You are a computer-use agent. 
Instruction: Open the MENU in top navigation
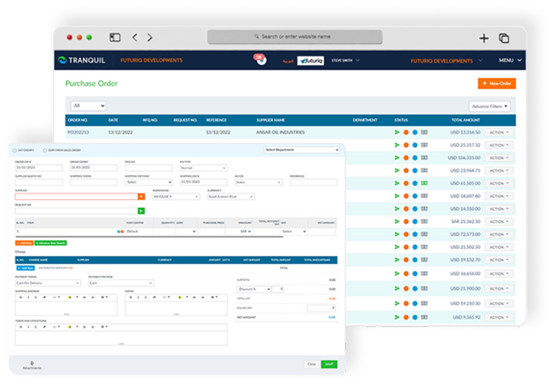click(510, 60)
